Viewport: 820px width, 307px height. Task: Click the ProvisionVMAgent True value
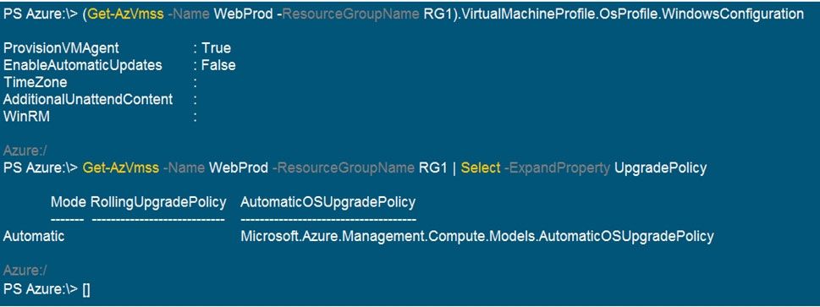click(x=217, y=49)
